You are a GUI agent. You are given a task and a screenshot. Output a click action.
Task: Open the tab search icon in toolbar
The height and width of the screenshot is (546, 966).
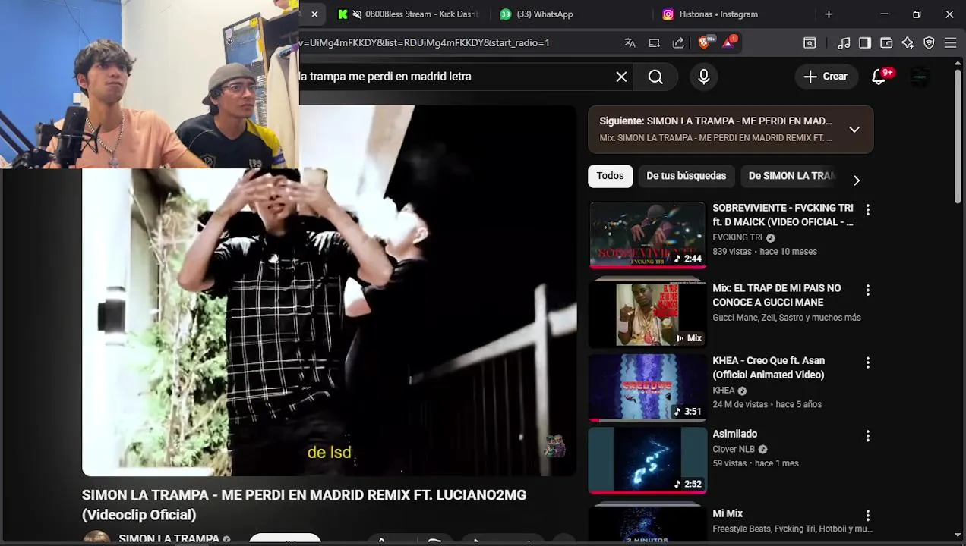point(810,43)
